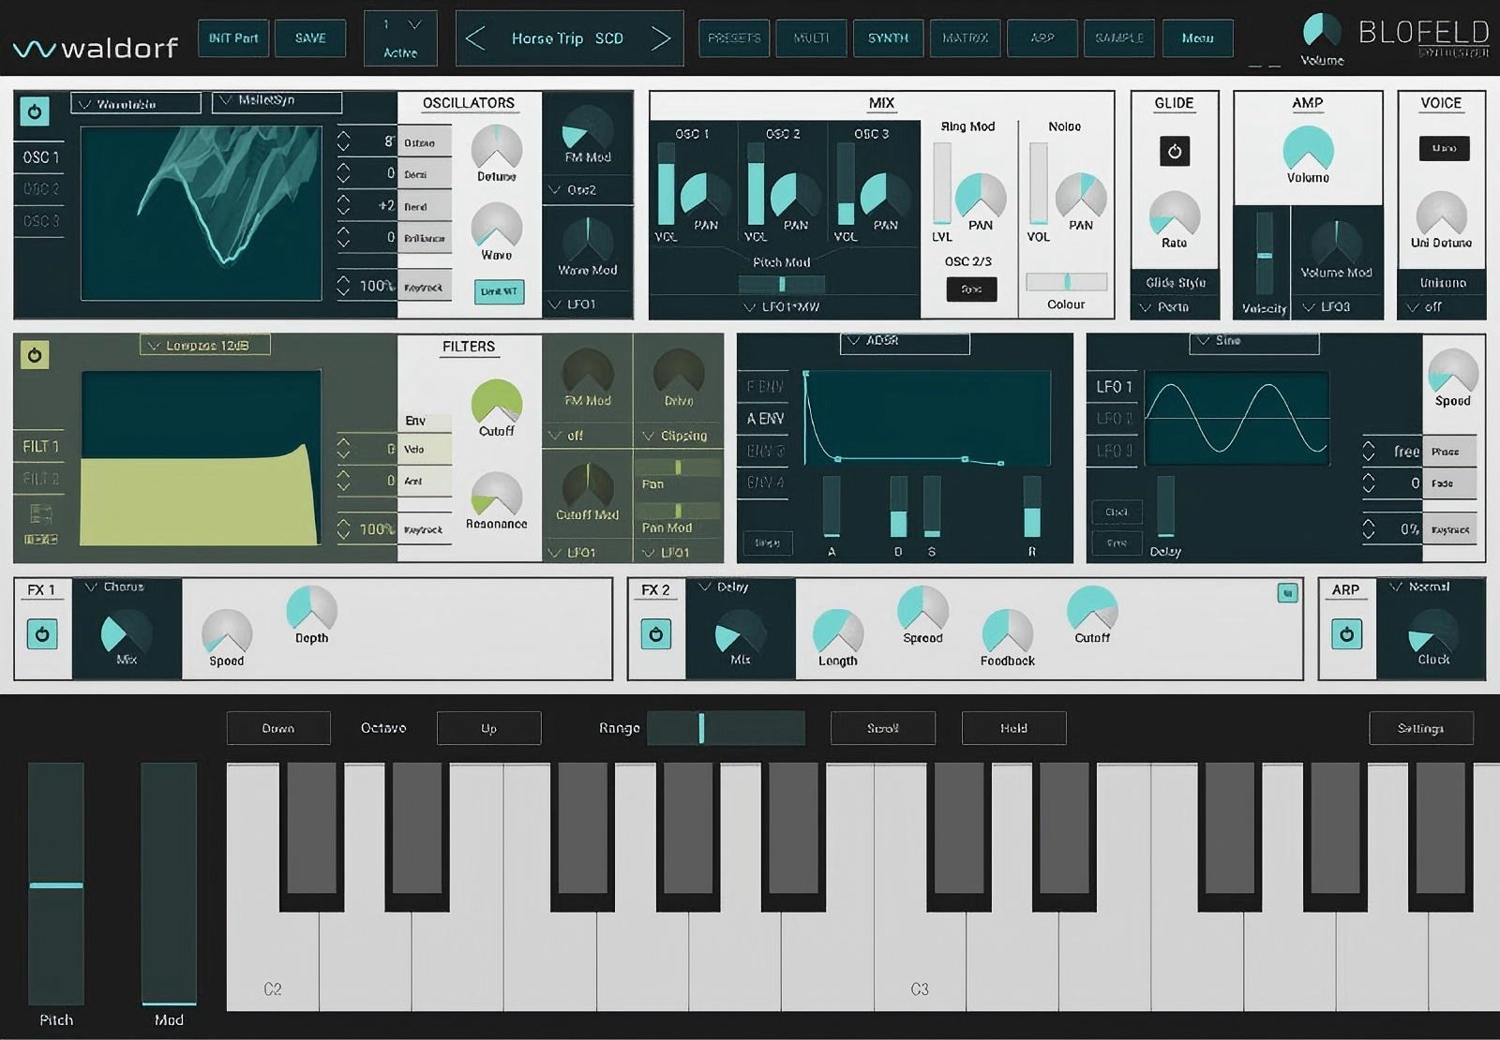
Task: Open the Lowpass 12dB filter type dropdown
Action: 205,346
